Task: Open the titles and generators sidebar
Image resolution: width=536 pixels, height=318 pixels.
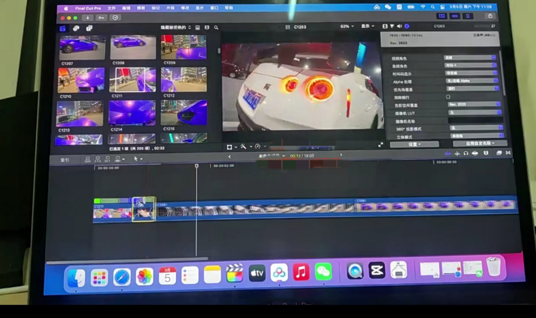Action: click(x=89, y=28)
